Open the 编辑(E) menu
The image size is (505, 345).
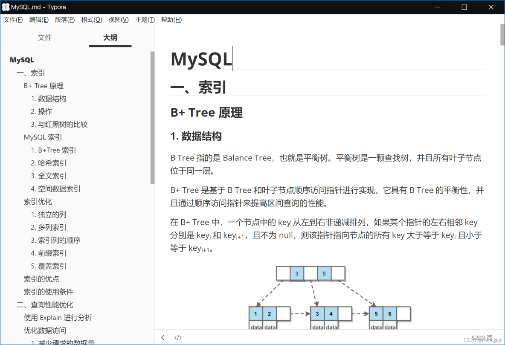[39, 19]
